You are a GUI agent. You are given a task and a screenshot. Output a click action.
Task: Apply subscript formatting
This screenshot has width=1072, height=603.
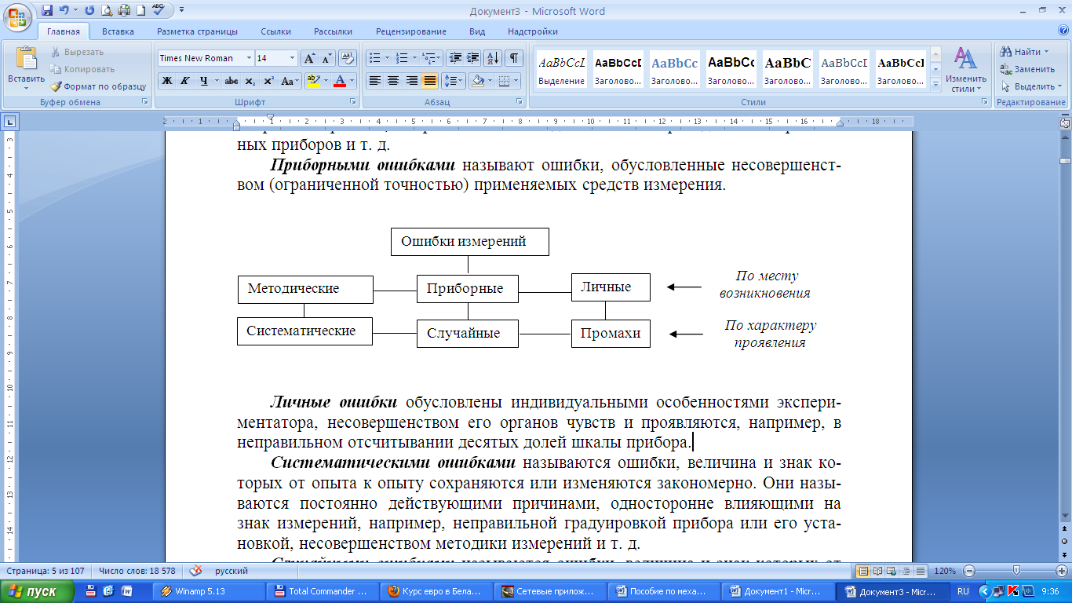click(250, 81)
